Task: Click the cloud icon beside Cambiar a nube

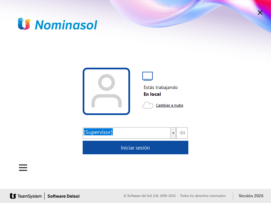Action: tap(148, 105)
